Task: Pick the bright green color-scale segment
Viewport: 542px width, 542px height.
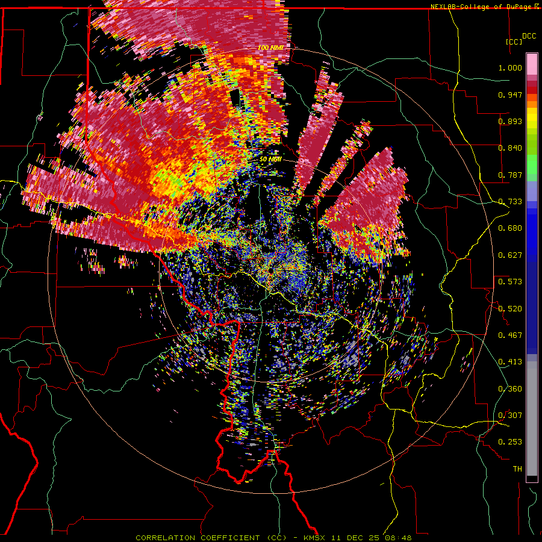Action: [x=532, y=164]
